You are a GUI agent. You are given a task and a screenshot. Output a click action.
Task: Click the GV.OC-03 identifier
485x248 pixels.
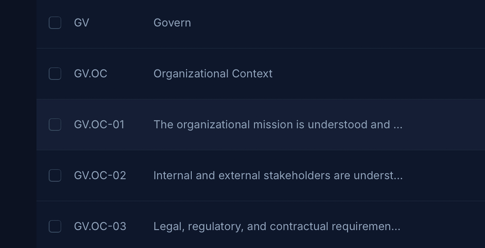[100, 226]
